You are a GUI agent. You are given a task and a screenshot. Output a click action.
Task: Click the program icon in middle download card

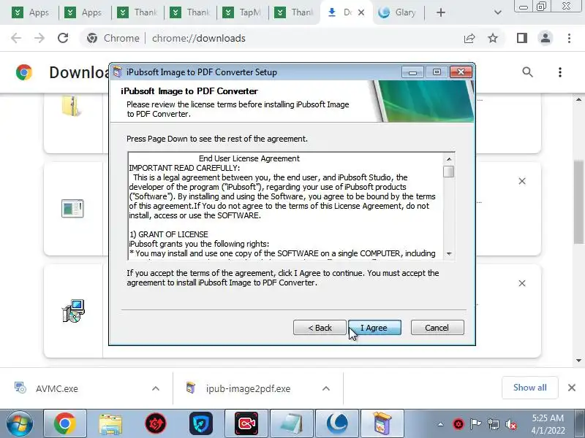point(72,209)
